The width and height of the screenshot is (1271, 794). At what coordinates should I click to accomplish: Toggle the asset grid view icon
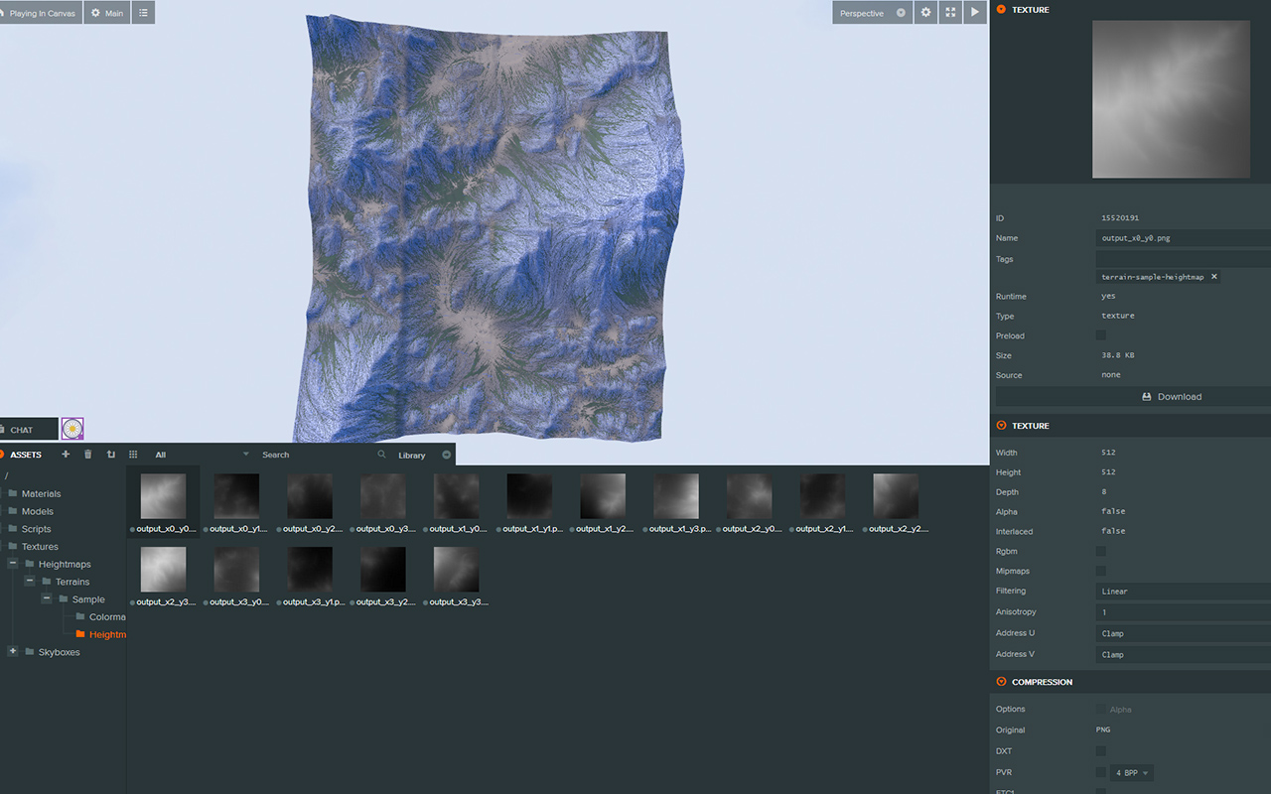pos(133,455)
